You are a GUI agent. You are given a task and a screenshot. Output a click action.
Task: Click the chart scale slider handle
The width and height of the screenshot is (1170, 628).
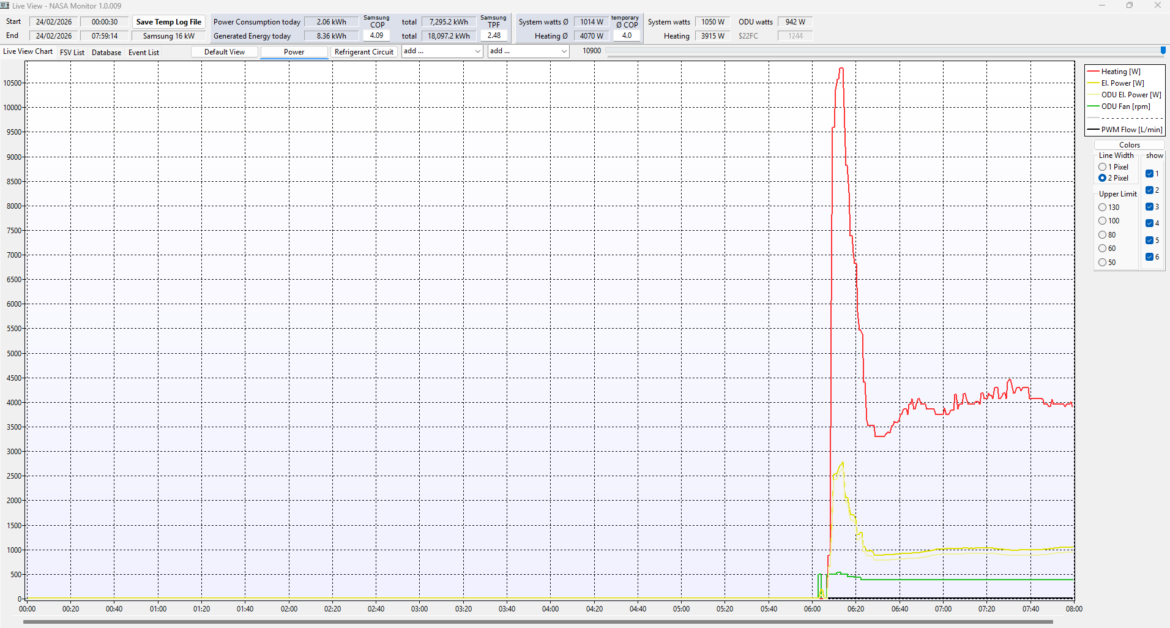tap(1163, 51)
